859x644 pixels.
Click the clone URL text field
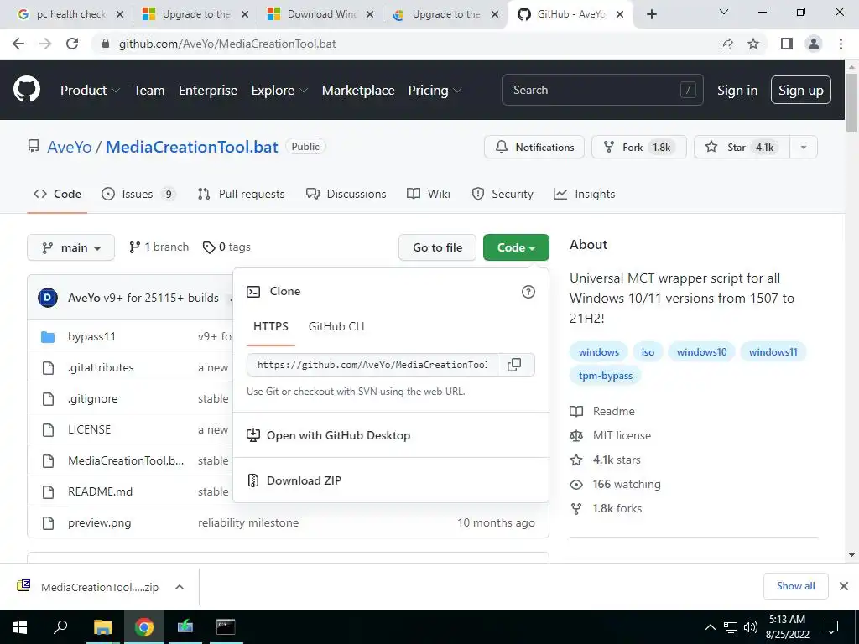[372, 365]
